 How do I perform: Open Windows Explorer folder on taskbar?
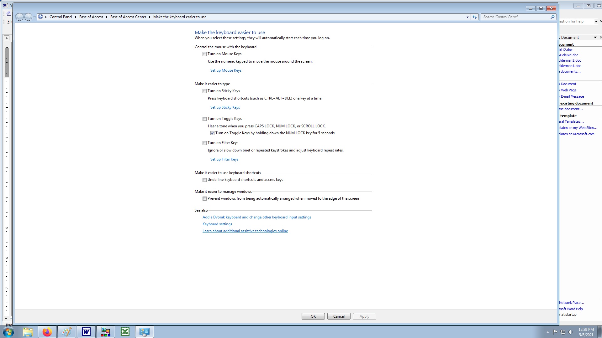pyautogui.click(x=28, y=332)
